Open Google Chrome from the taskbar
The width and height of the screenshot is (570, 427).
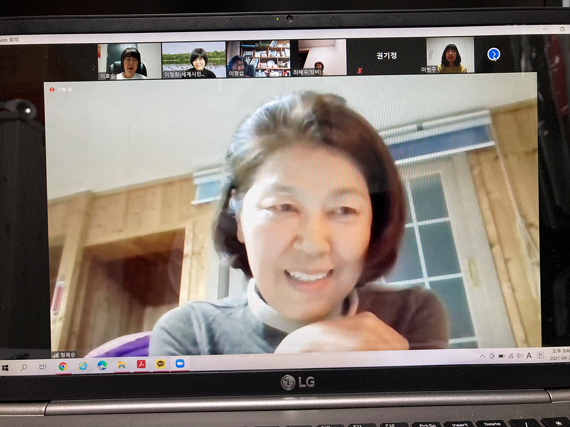point(63,366)
